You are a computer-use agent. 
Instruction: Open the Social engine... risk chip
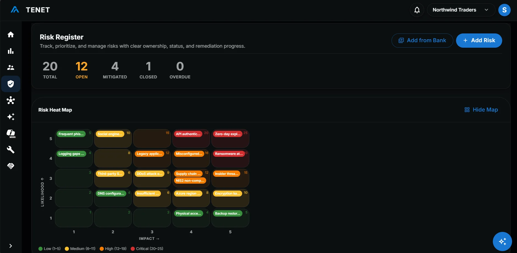click(110, 134)
